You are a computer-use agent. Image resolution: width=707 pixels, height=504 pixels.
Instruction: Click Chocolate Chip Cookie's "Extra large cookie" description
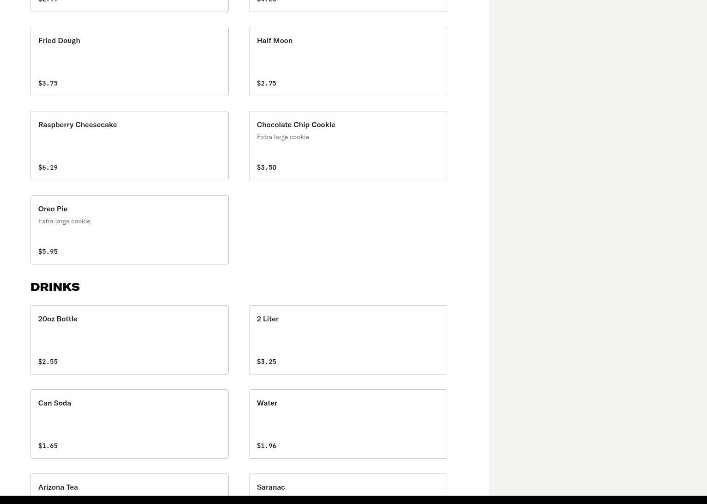[283, 137]
